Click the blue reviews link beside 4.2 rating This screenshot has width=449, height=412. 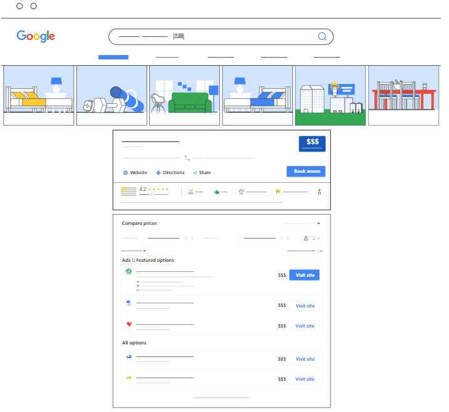tap(161, 194)
